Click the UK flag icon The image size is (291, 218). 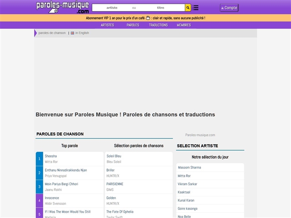tap(72, 33)
